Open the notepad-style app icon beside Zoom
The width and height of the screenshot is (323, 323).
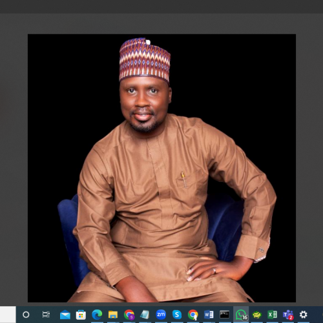tap(145, 315)
